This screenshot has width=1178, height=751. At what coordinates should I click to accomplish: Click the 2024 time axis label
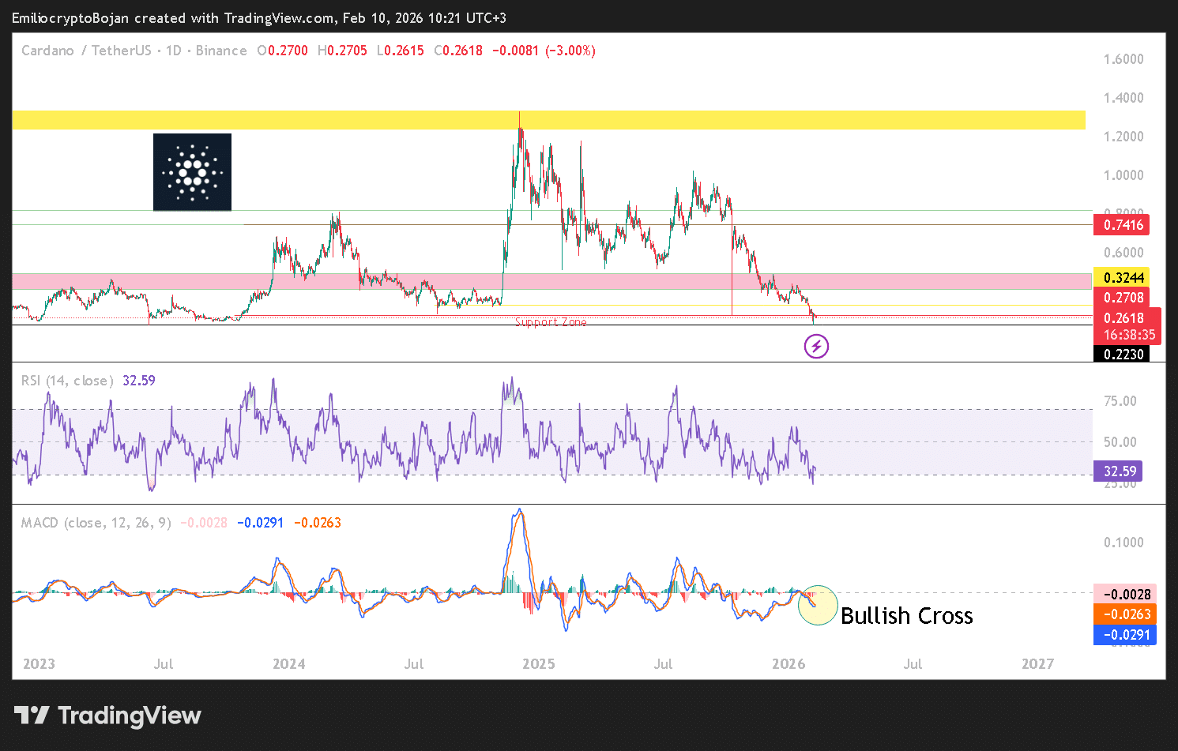coord(288,664)
